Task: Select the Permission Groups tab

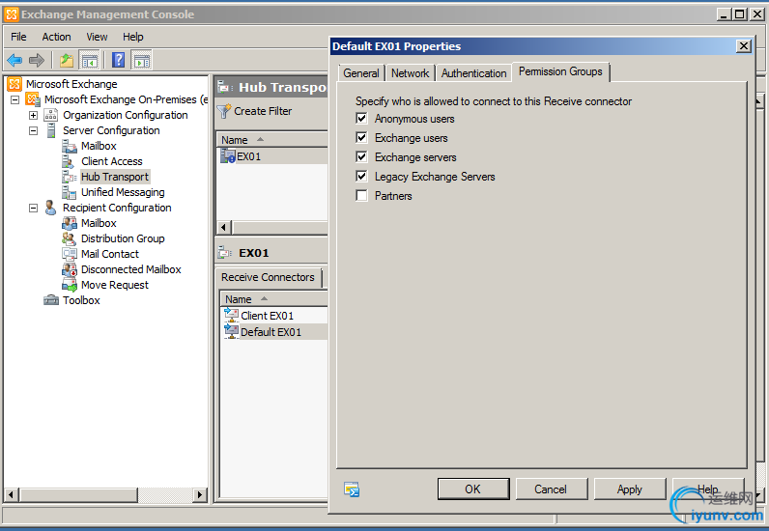Action: (x=560, y=71)
